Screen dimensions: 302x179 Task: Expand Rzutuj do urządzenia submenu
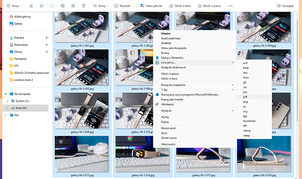coord(195,85)
